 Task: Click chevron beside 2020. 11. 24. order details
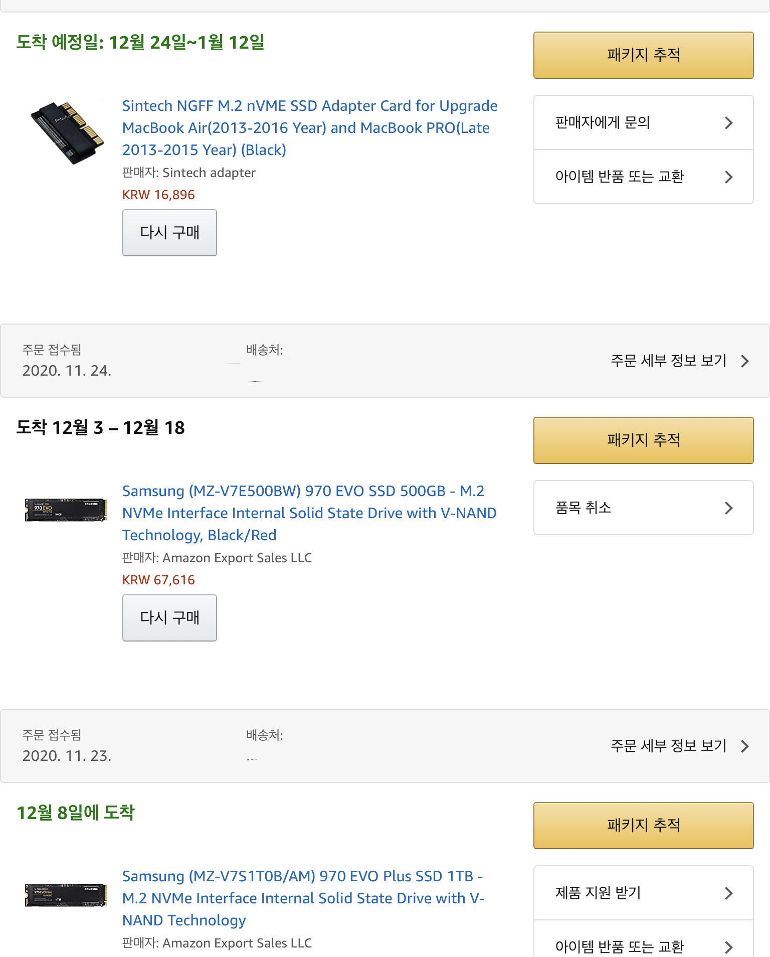click(x=745, y=361)
